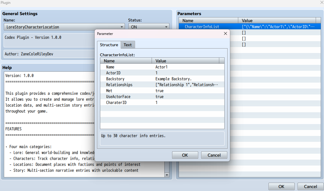Click Name column header in Parameters panel
This screenshot has height=191, width=324.
(209, 21)
